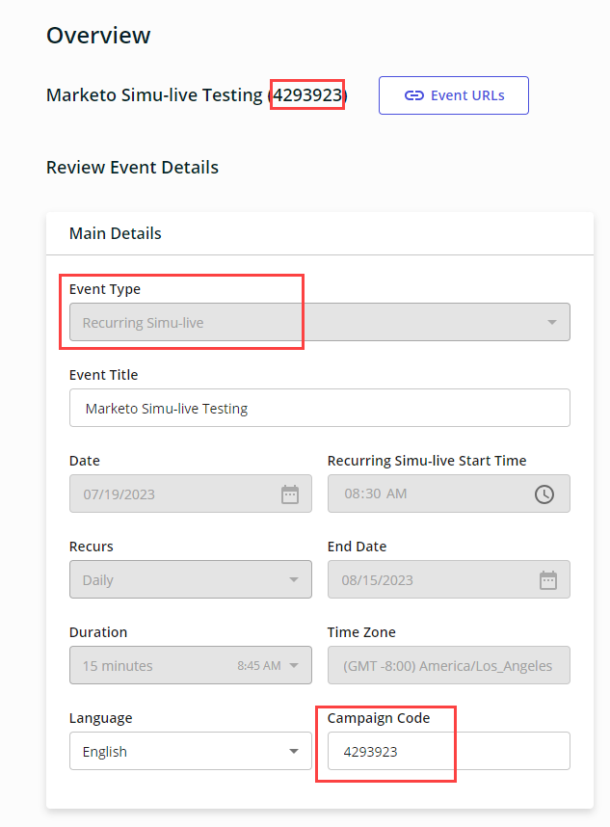Click the Campaign Code input field

(x=449, y=751)
